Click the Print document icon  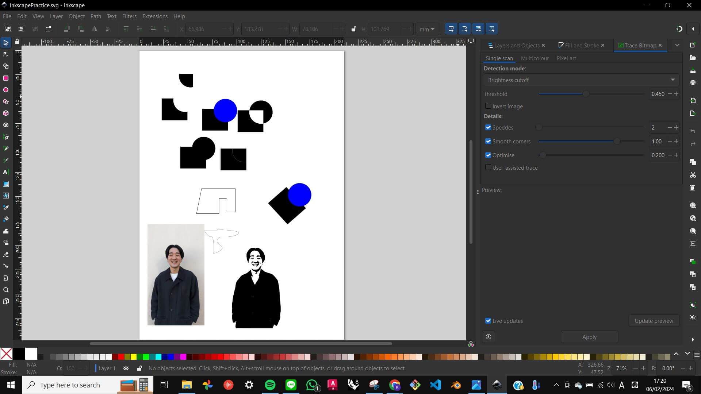(693, 83)
